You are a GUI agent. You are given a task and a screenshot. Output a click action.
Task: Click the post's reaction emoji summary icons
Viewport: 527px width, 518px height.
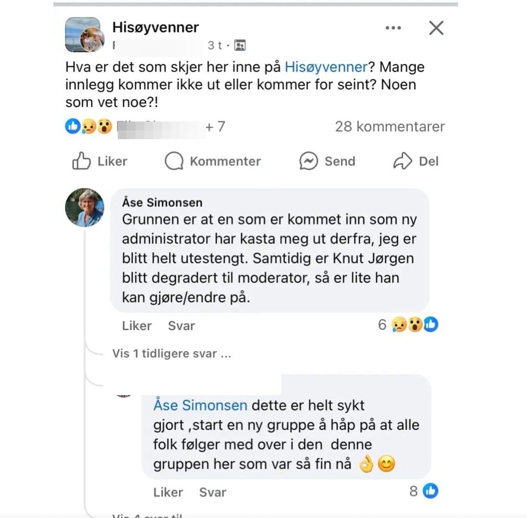pos(89,126)
